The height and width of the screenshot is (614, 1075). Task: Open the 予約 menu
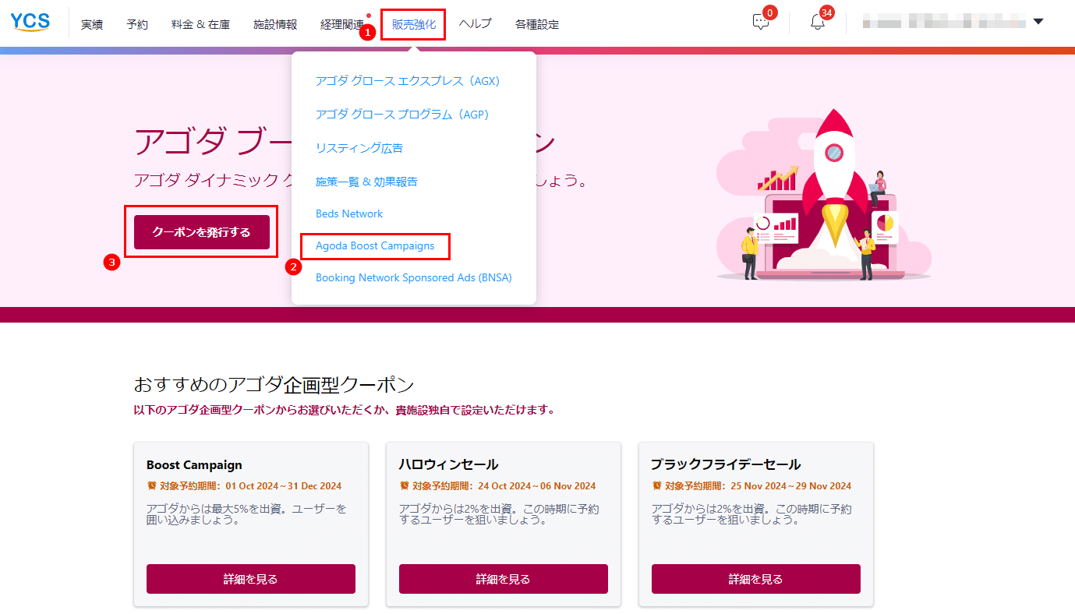pyautogui.click(x=137, y=24)
